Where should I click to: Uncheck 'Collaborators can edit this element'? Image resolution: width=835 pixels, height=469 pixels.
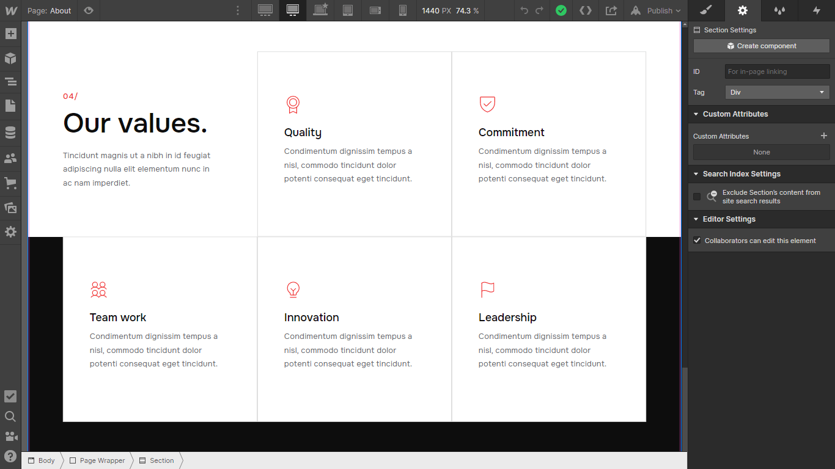tap(697, 240)
